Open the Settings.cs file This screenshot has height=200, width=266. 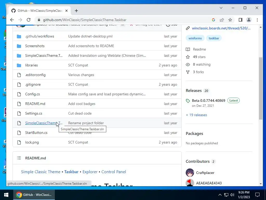[x=34, y=114]
